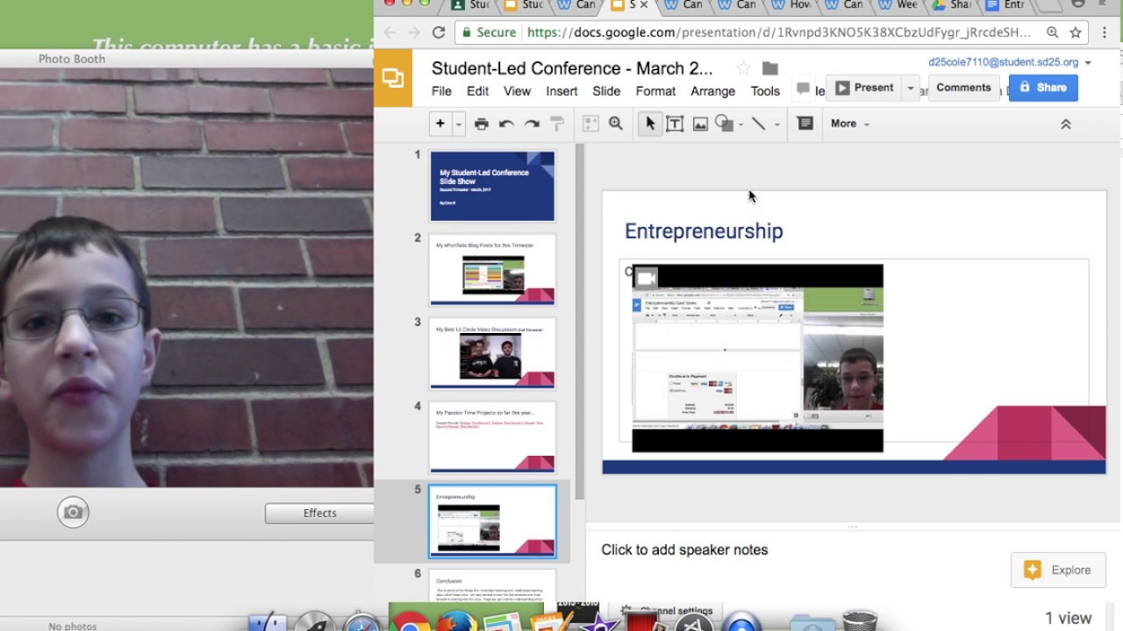The width and height of the screenshot is (1123, 631).
Task: Open the File menu
Action: [x=441, y=91]
